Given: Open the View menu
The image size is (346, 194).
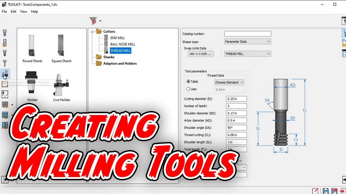Looking at the screenshot, I should 24,12.
